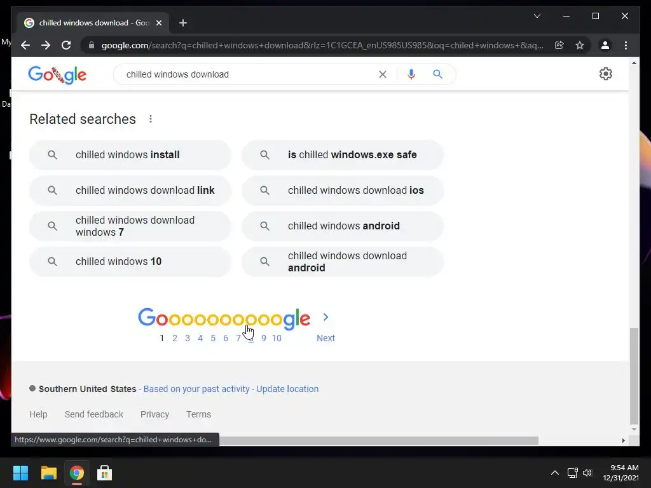Go to results page 9
The width and height of the screenshot is (651, 488).
(264, 338)
